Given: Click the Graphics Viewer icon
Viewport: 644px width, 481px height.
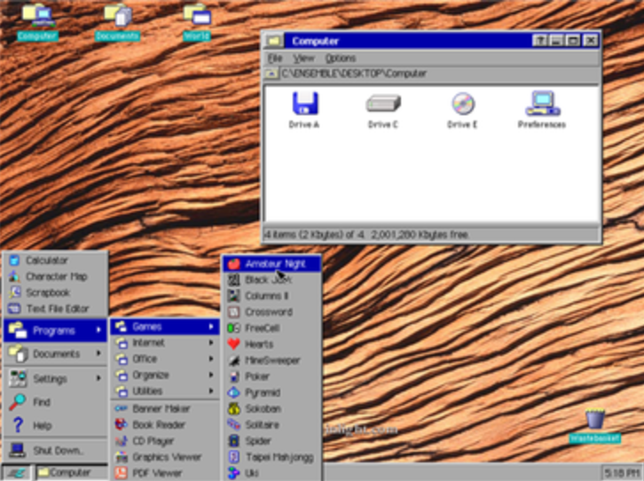Looking at the screenshot, I should pos(121,457).
